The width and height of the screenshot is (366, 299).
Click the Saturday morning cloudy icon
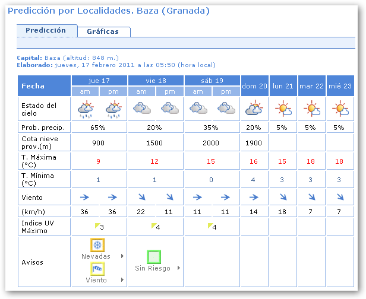[x=198, y=109]
